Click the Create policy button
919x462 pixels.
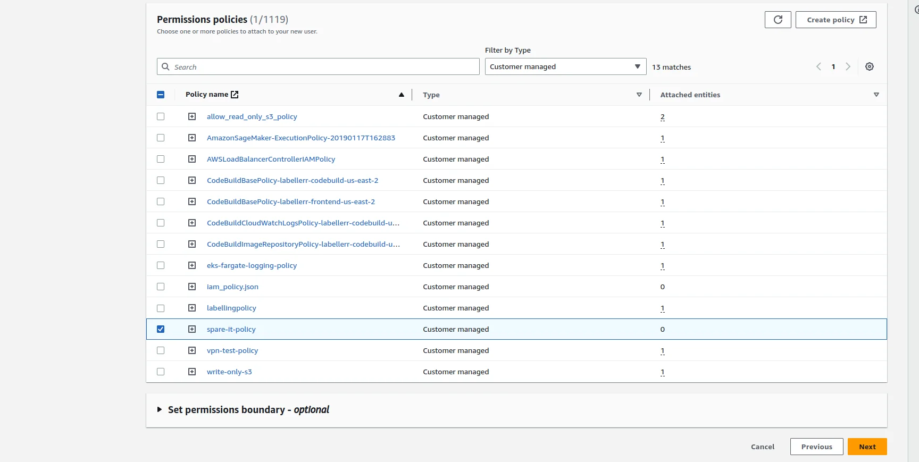coord(836,20)
